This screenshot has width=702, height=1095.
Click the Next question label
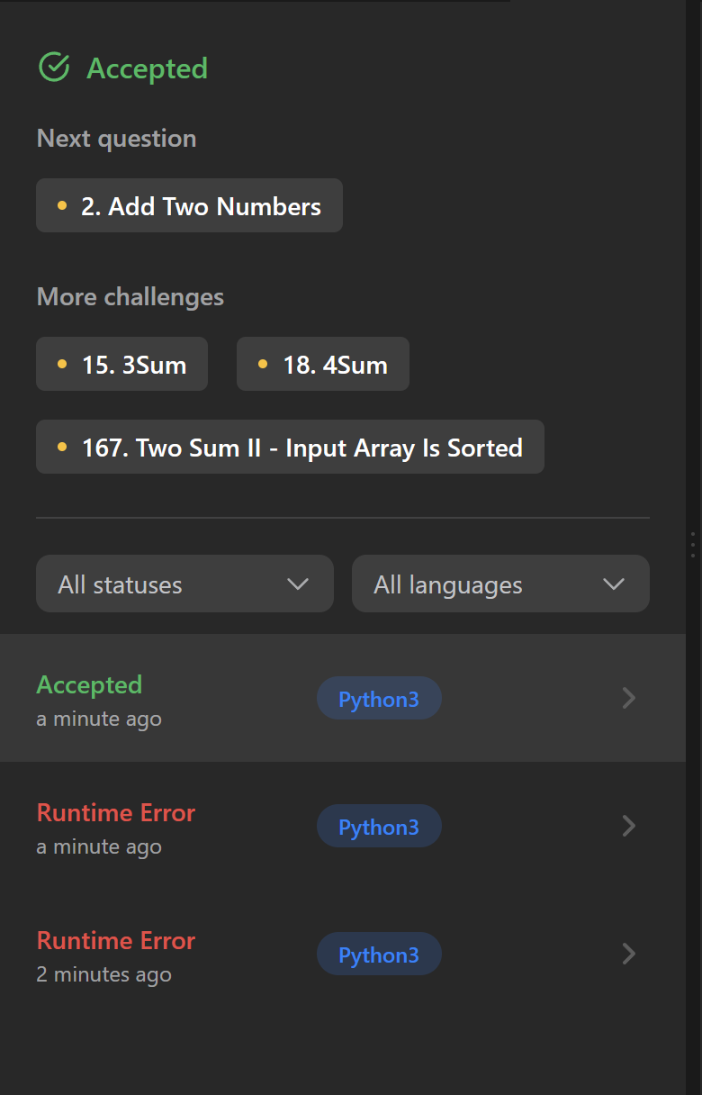116,138
